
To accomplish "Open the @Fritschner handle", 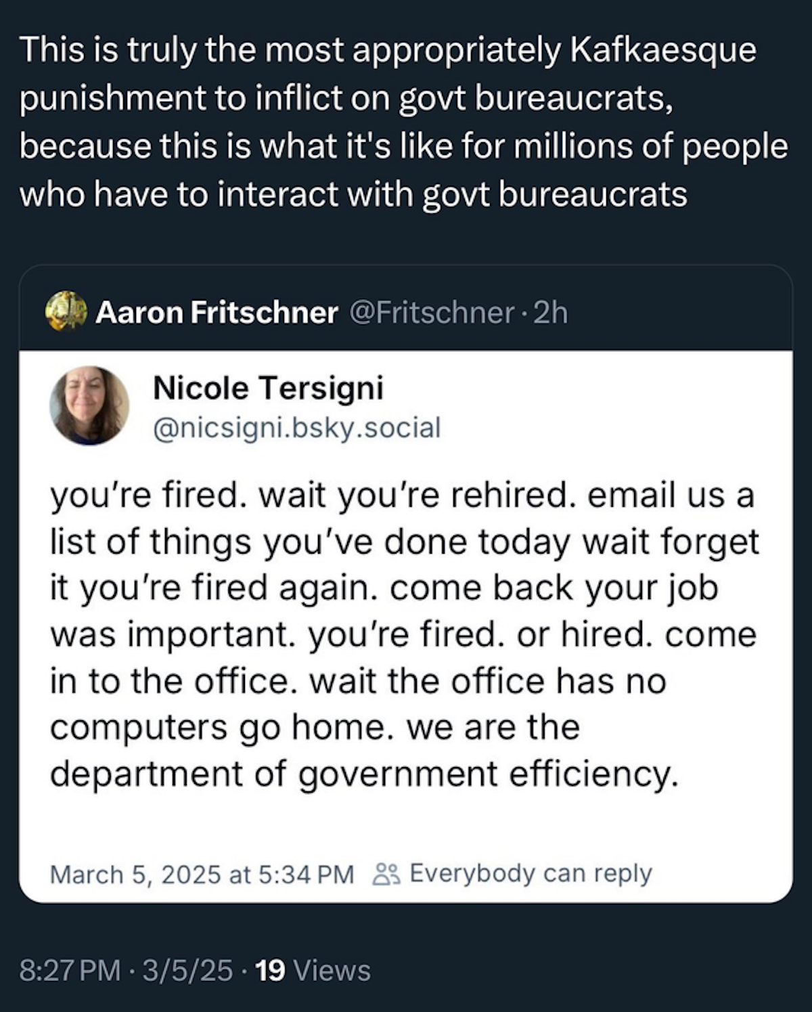I will pos(431,313).
